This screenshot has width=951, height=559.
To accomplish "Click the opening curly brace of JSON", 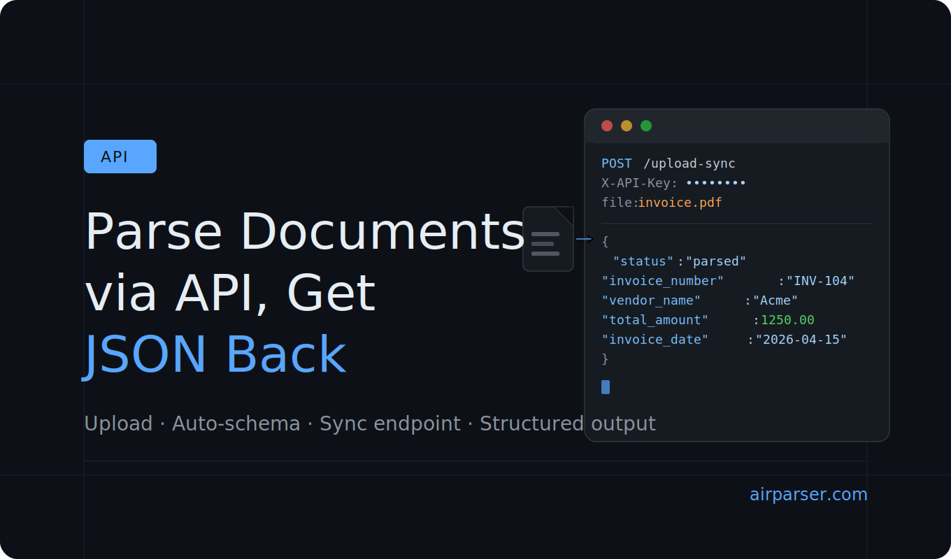I will [606, 242].
